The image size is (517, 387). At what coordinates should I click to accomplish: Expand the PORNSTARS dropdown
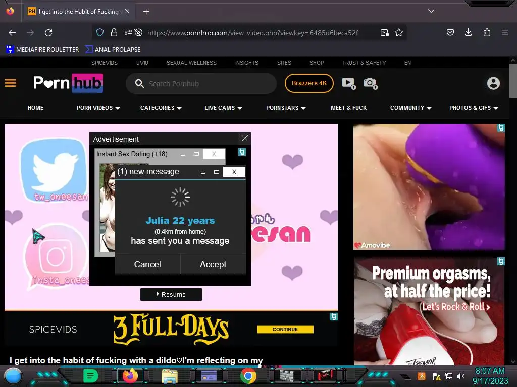click(x=286, y=108)
